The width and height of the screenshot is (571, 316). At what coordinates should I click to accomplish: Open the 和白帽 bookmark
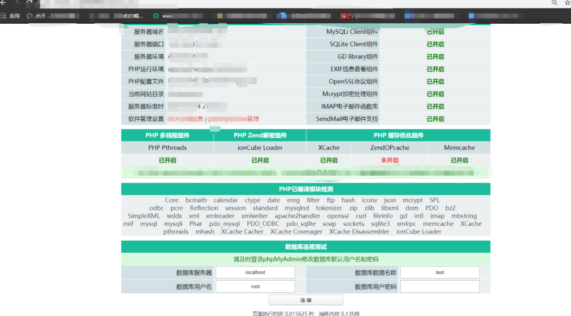pos(132,16)
